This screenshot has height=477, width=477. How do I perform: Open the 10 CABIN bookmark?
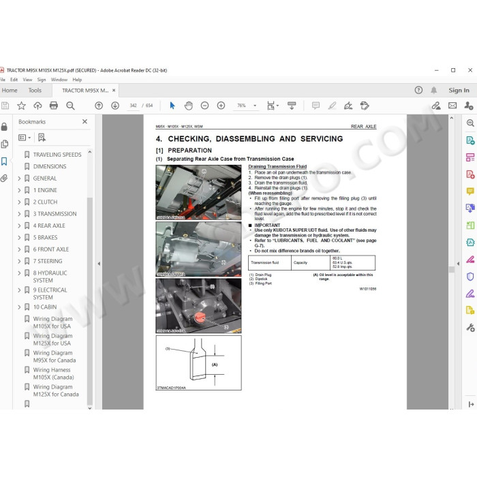pyautogui.click(x=45, y=307)
